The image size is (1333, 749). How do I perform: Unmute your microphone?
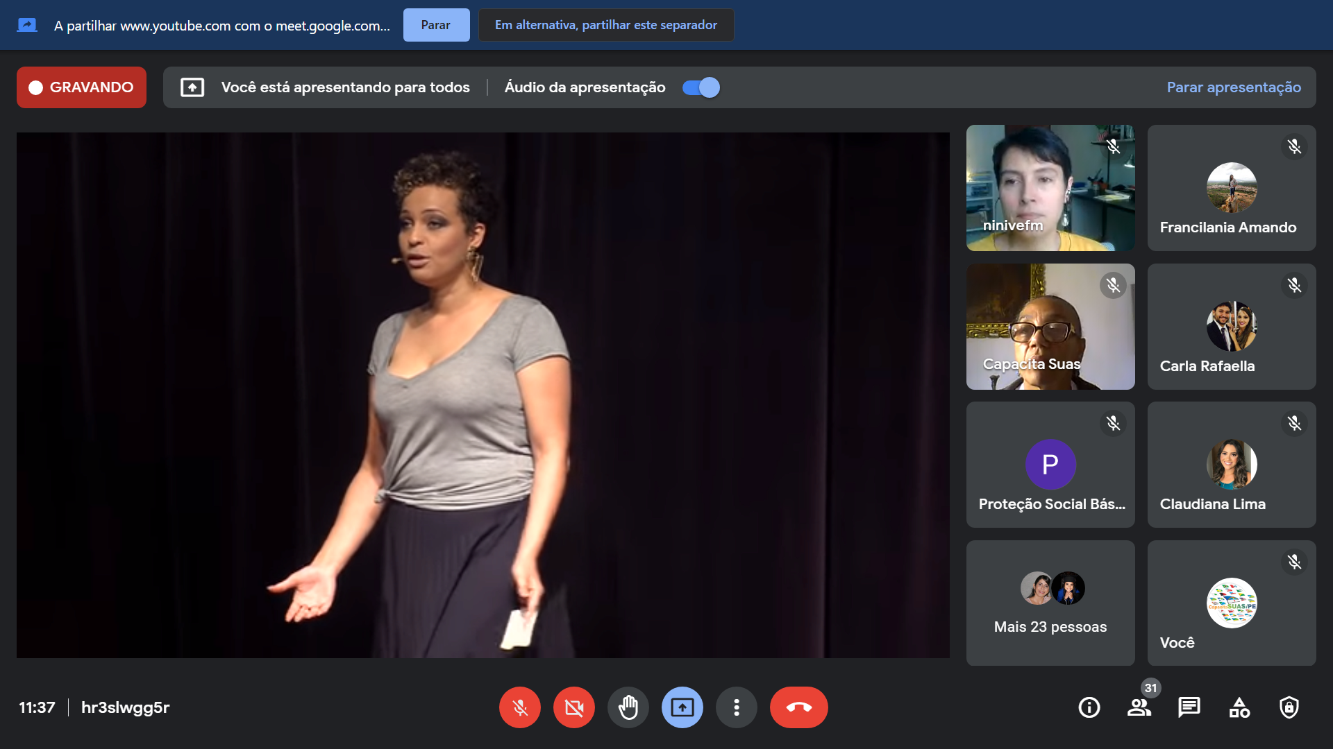pos(520,707)
